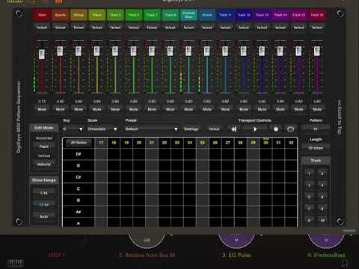Image resolution: width=359 pixels, height=269 pixels.
Task: Choose Velocity edit mode
Action: click(x=44, y=164)
